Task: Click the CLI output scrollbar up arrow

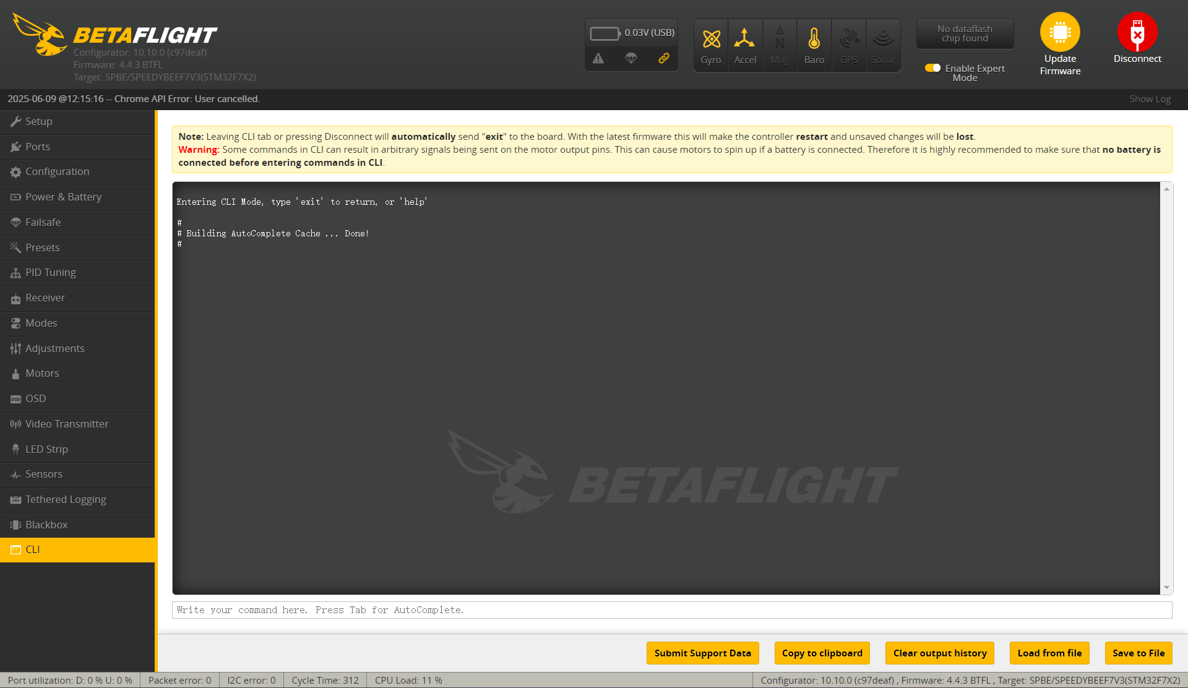Action: click(1166, 189)
